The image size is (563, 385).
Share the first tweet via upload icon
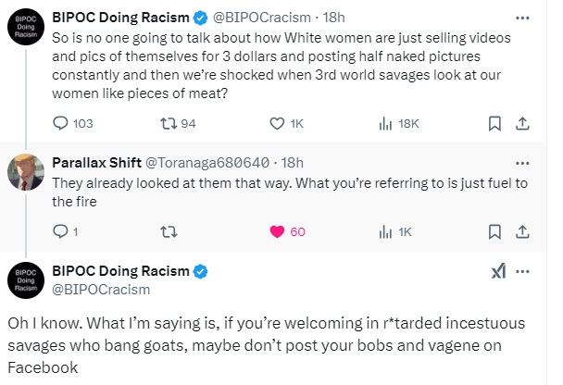(522, 123)
